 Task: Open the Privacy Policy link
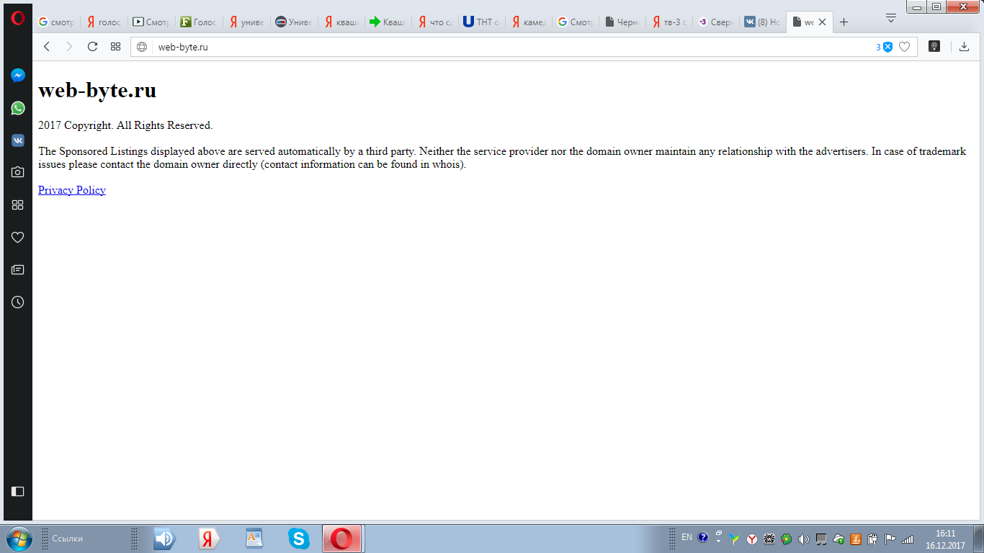72,190
